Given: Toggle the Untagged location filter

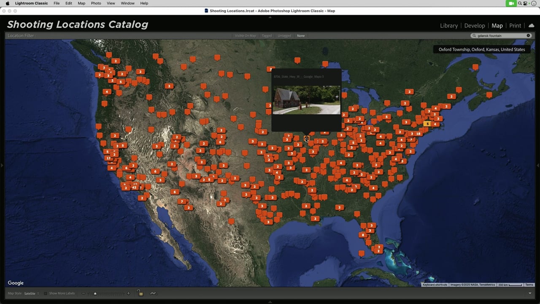Looking at the screenshot, I should point(284,36).
